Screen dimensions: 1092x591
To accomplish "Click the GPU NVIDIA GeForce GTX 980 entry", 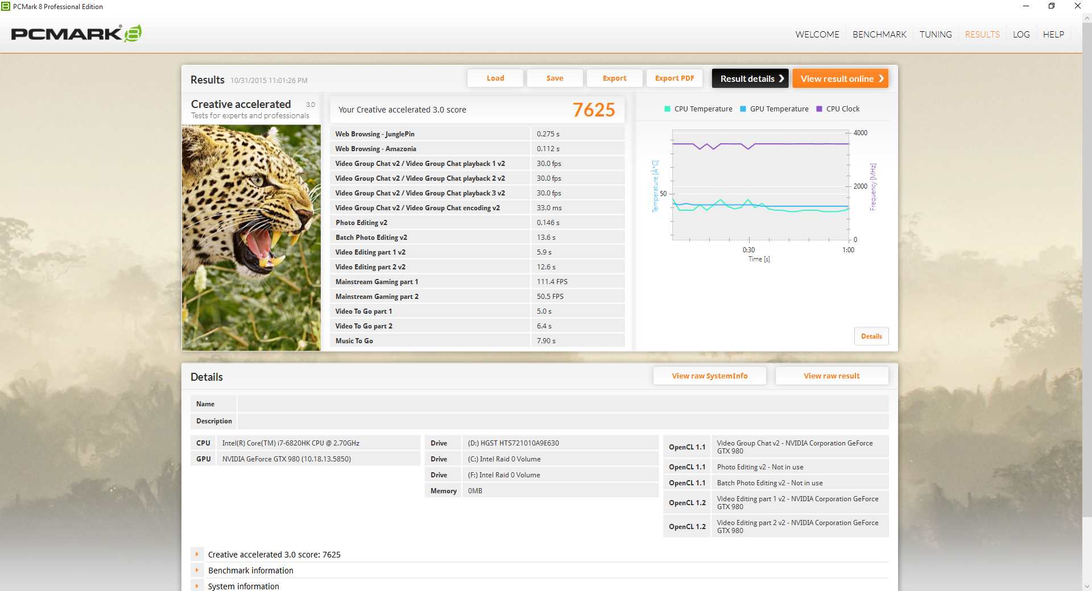I will click(x=305, y=459).
